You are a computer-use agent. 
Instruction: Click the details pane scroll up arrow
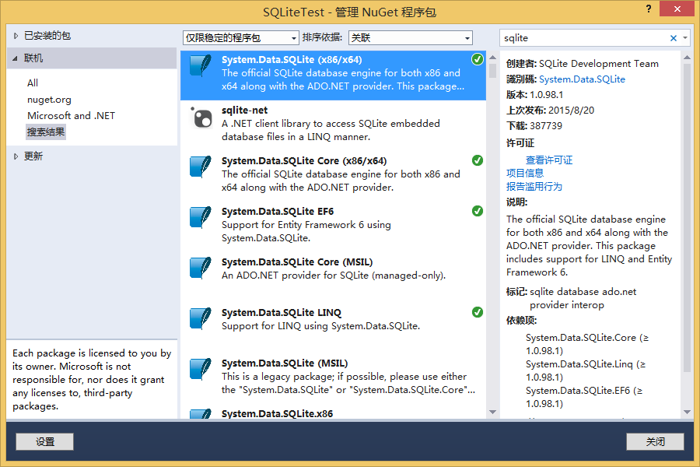coord(687,58)
